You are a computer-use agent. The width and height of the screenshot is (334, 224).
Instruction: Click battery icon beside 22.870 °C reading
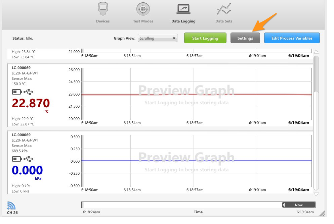tap(17, 92)
